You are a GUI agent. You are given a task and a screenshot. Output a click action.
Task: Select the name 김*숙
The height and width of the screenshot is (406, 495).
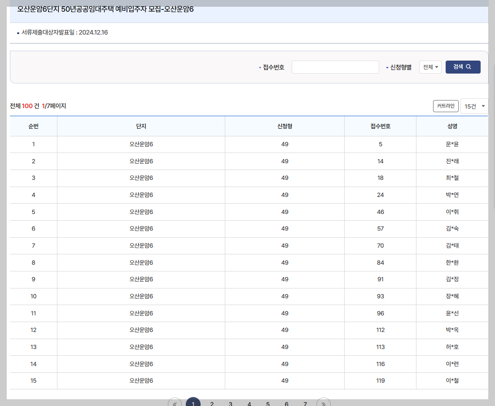pyautogui.click(x=452, y=229)
